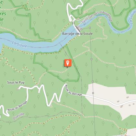136x136 pixels.
Task: Click the orange location pin marker
Action: point(68,63)
